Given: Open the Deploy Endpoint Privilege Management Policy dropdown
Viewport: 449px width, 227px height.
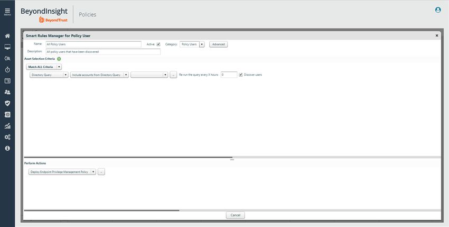Looking at the screenshot, I should 62,171.
